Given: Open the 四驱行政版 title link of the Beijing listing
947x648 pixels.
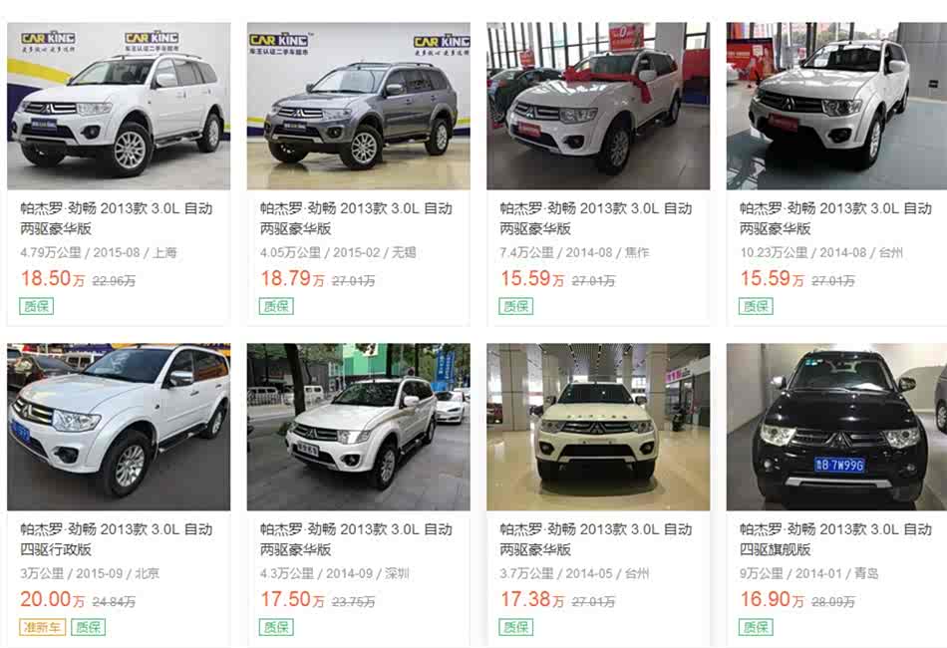Looking at the screenshot, I should 117,539.
